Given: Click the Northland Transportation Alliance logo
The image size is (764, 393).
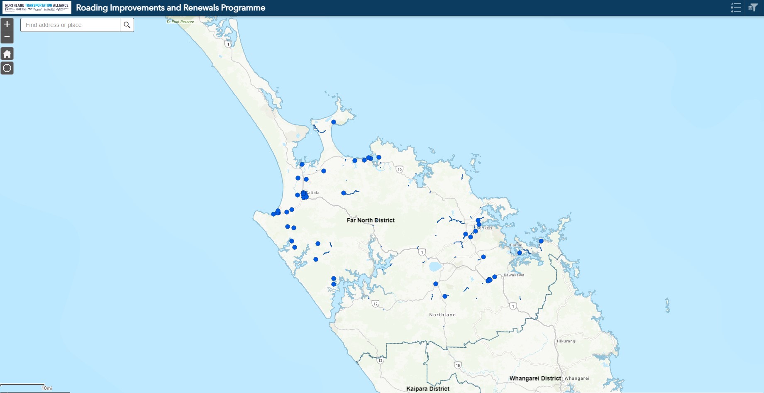Looking at the screenshot, I should pos(37,7).
